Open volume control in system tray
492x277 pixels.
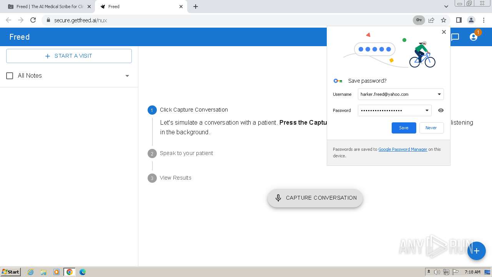coord(437,272)
